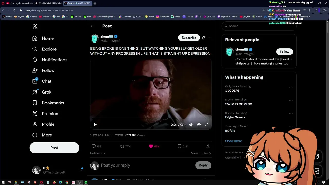
Task: Bookmark the post via the 3.1K icon
Action: [x=183, y=146]
